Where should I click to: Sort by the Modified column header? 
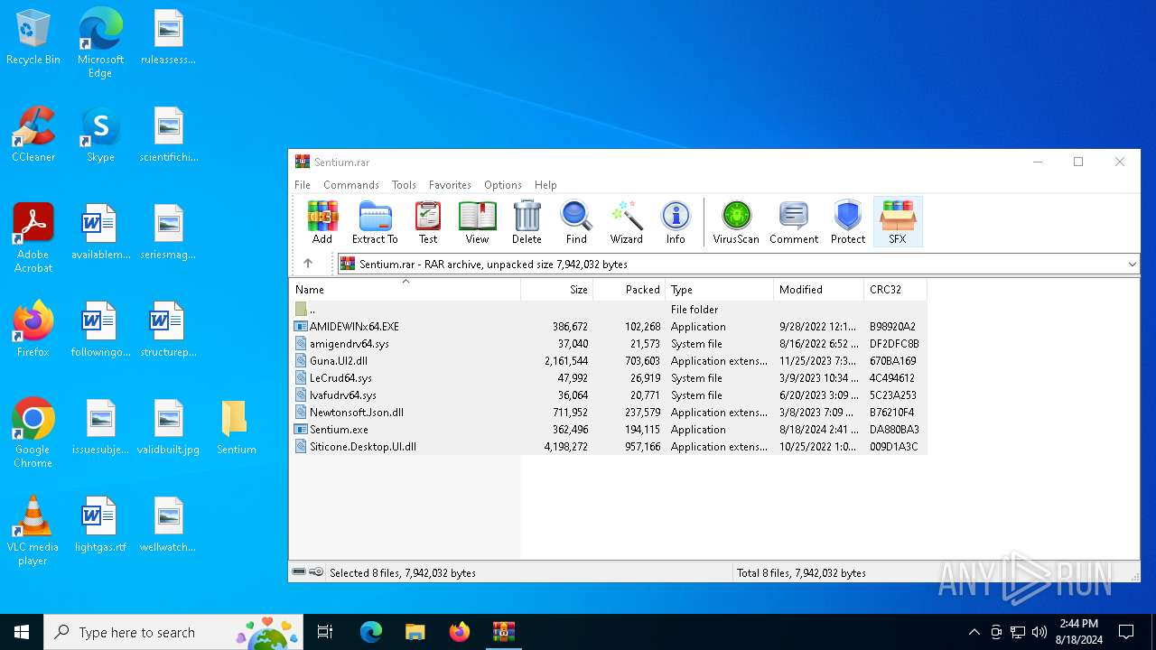(x=819, y=290)
